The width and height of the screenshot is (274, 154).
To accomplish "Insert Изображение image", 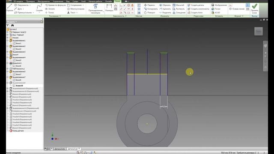I will (219, 5).
